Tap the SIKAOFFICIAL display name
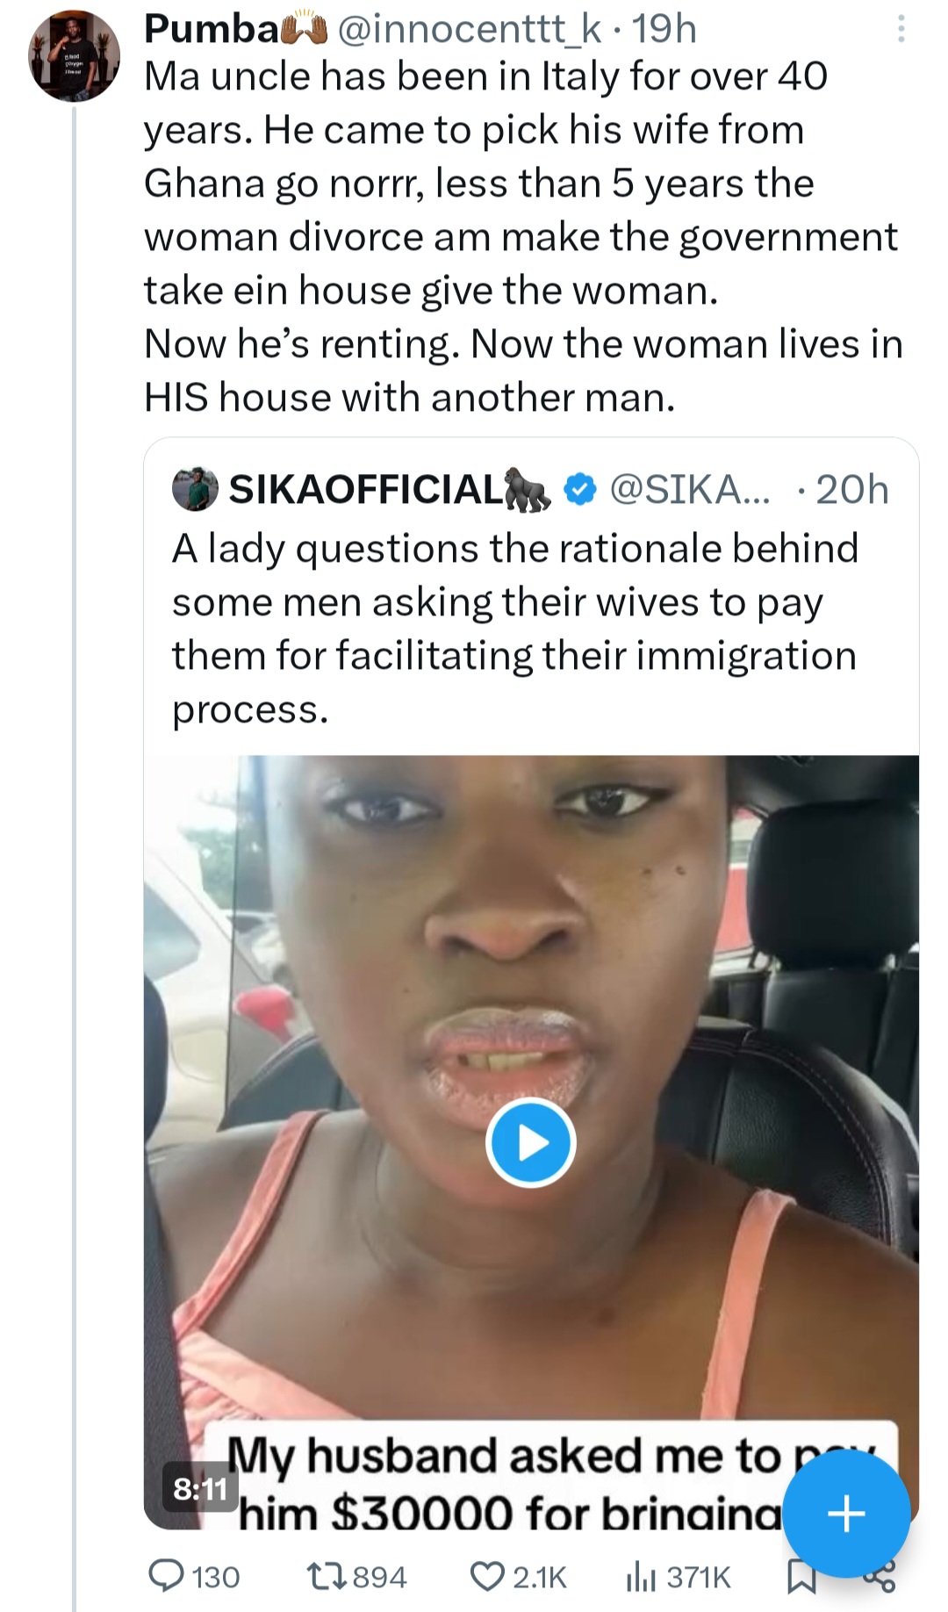Image resolution: width=948 pixels, height=1612 pixels. point(364,489)
